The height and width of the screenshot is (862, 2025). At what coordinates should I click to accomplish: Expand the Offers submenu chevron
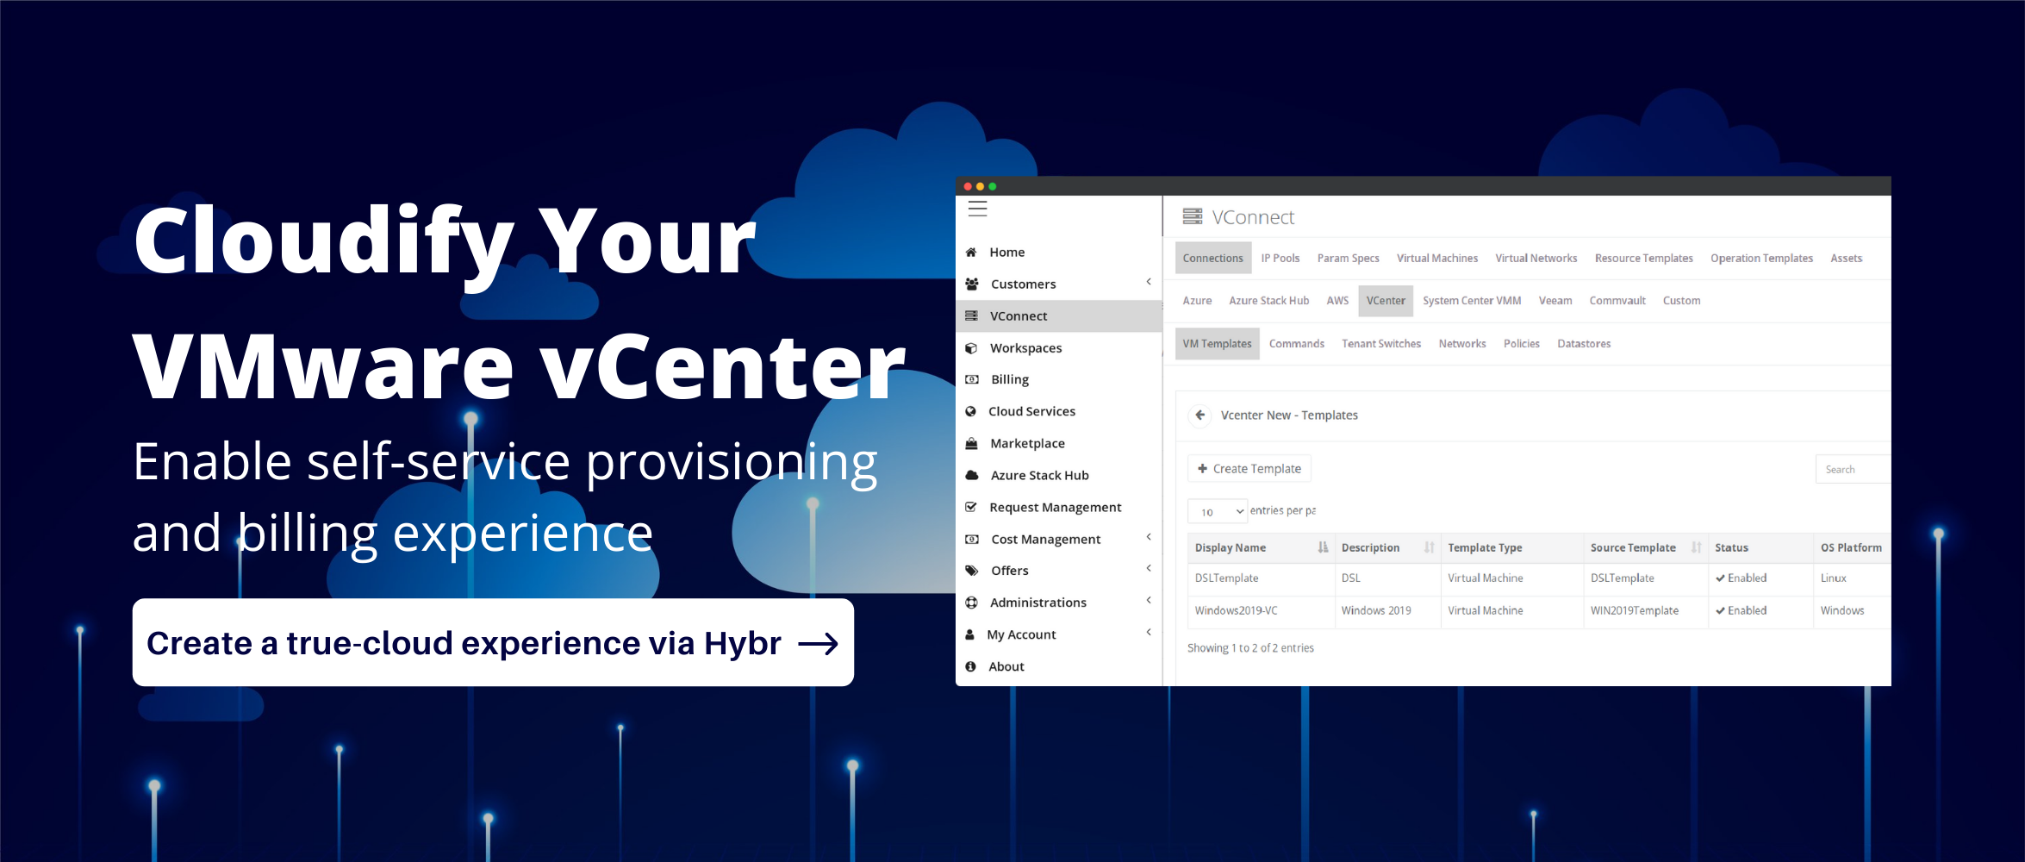tap(1149, 568)
